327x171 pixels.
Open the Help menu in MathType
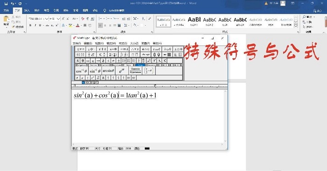click(x=157, y=43)
